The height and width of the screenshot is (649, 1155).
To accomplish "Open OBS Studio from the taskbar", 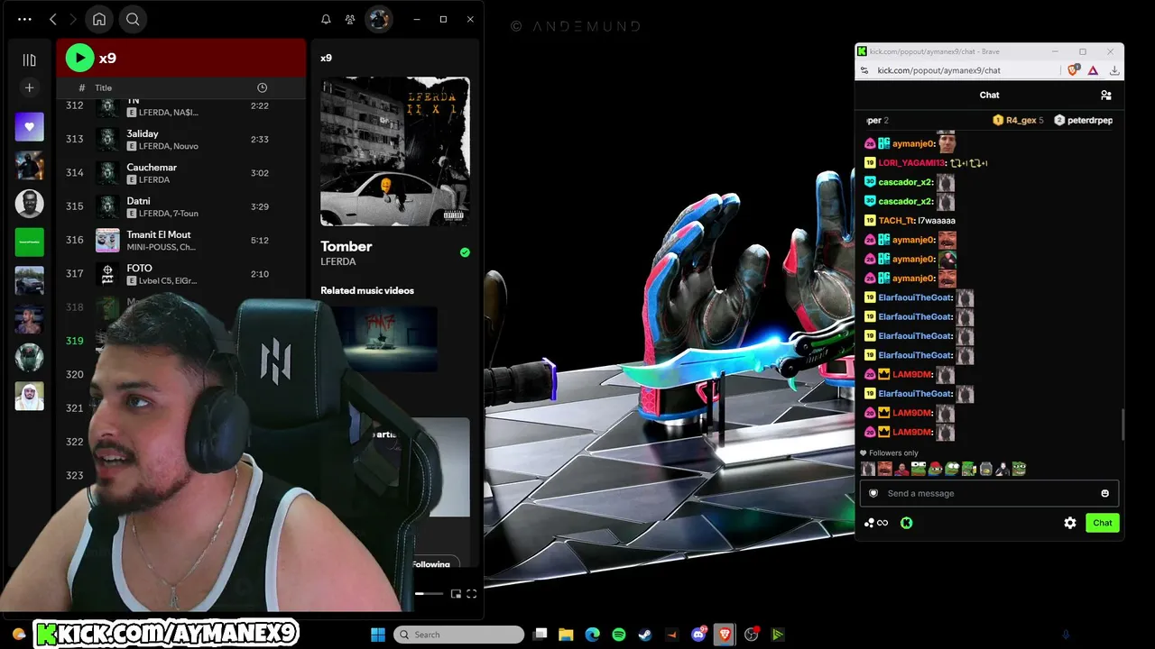I will click(x=752, y=635).
